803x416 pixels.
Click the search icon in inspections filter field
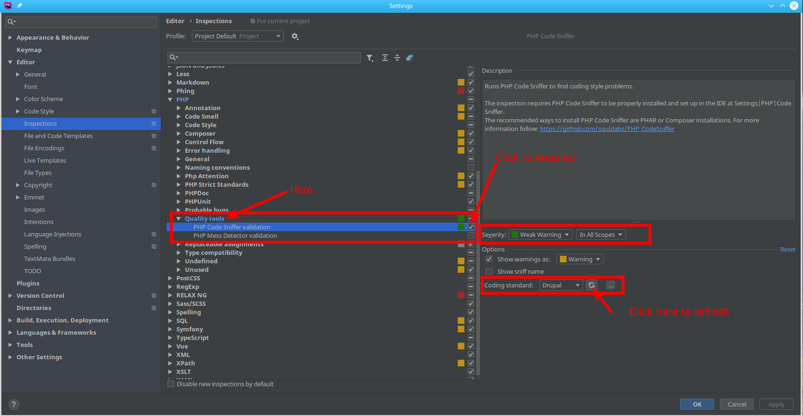[x=174, y=57]
